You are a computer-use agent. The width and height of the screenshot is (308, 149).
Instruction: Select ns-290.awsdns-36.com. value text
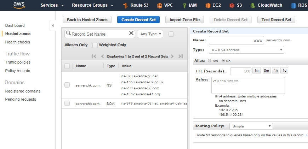tap(141, 88)
